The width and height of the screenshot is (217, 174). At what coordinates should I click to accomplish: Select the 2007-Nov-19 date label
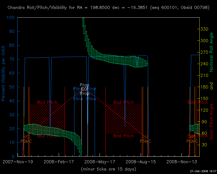(17, 162)
